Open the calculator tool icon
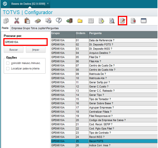The height and width of the screenshot is (148, 158). click(x=38, y=21)
